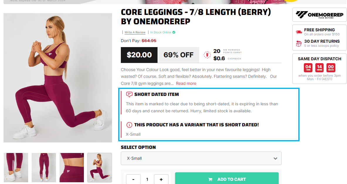Click the quantity number input field
Image resolution: width=347 pixels, height=184 pixels.
(x=147, y=179)
